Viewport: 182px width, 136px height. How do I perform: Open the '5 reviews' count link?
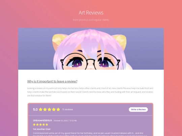click(x=68, y=109)
